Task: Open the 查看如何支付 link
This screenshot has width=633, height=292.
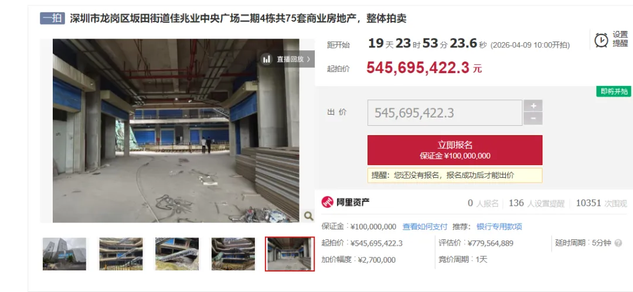Action: (425, 226)
